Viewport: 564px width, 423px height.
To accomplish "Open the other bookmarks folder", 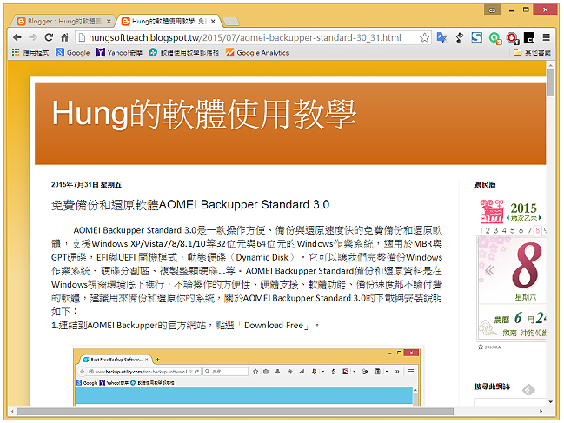I will point(532,52).
